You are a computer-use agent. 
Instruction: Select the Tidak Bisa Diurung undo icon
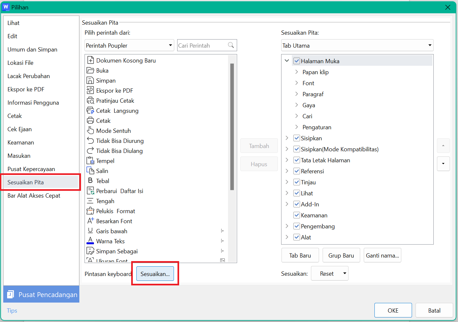click(x=90, y=141)
